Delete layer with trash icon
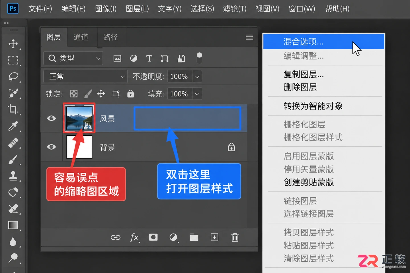 click(235, 237)
